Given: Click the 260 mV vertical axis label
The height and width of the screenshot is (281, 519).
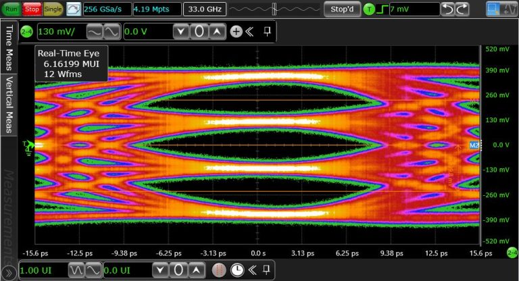Looking at the screenshot, I should [497, 95].
